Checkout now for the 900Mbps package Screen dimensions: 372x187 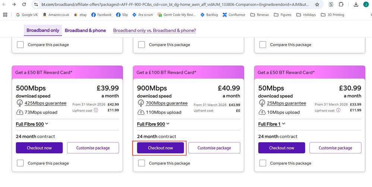[x=160, y=148]
